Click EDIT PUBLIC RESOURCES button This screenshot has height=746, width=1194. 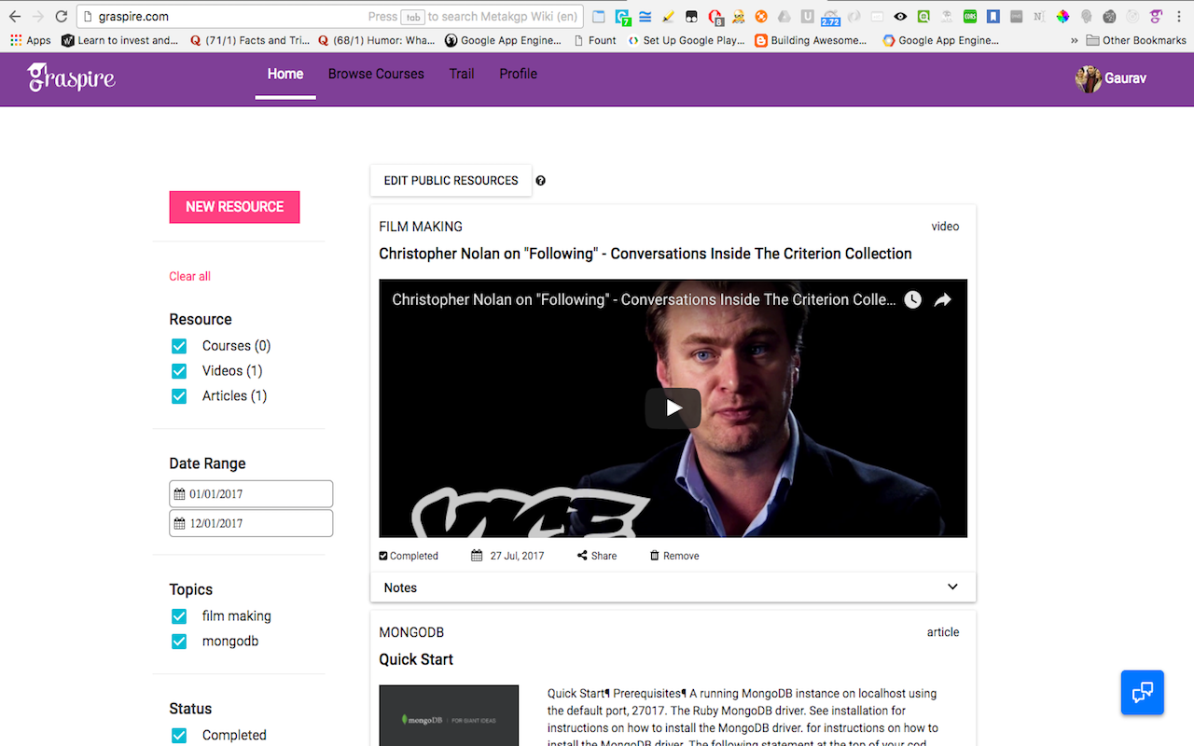tap(451, 181)
